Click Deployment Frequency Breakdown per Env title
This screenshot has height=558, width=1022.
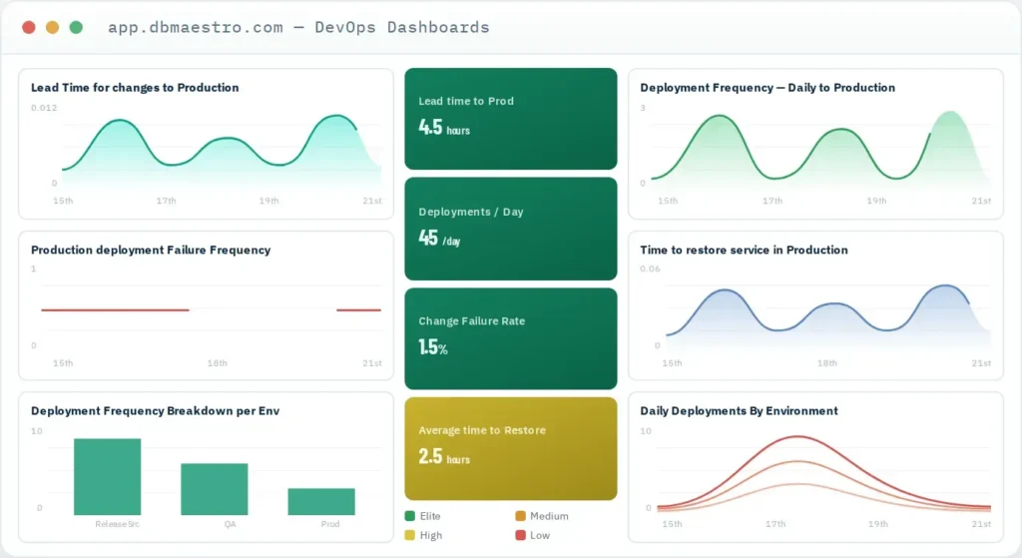[x=155, y=410]
